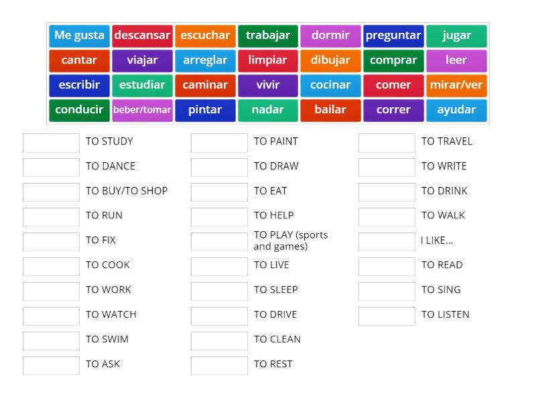Select the "dormir" word tile
Image resolution: width=536 pixels, height=402 pixels.
[331, 36]
